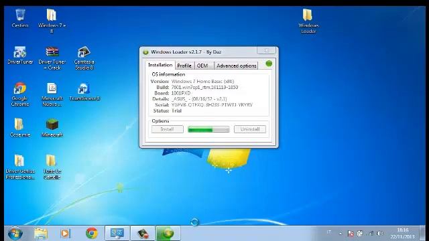Select the Cose mie folder
This screenshot has width=429, height=241.
tap(19, 128)
